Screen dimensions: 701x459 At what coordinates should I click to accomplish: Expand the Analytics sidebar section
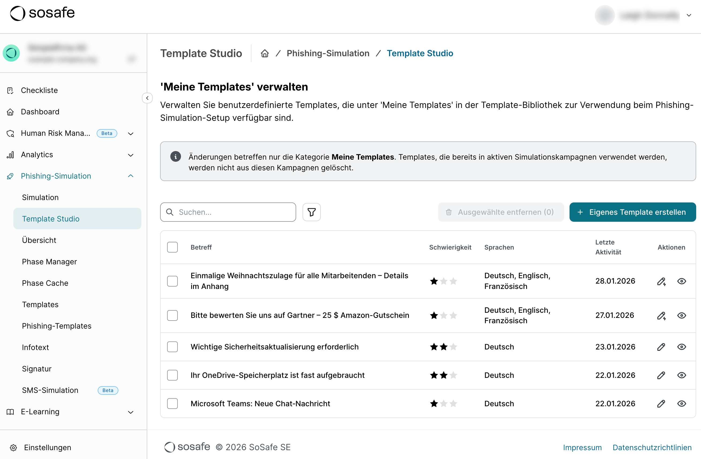[x=130, y=155]
